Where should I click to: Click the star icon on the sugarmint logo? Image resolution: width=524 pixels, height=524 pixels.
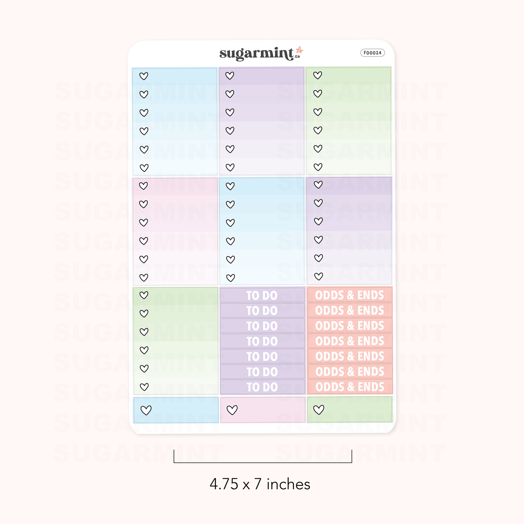point(299,50)
